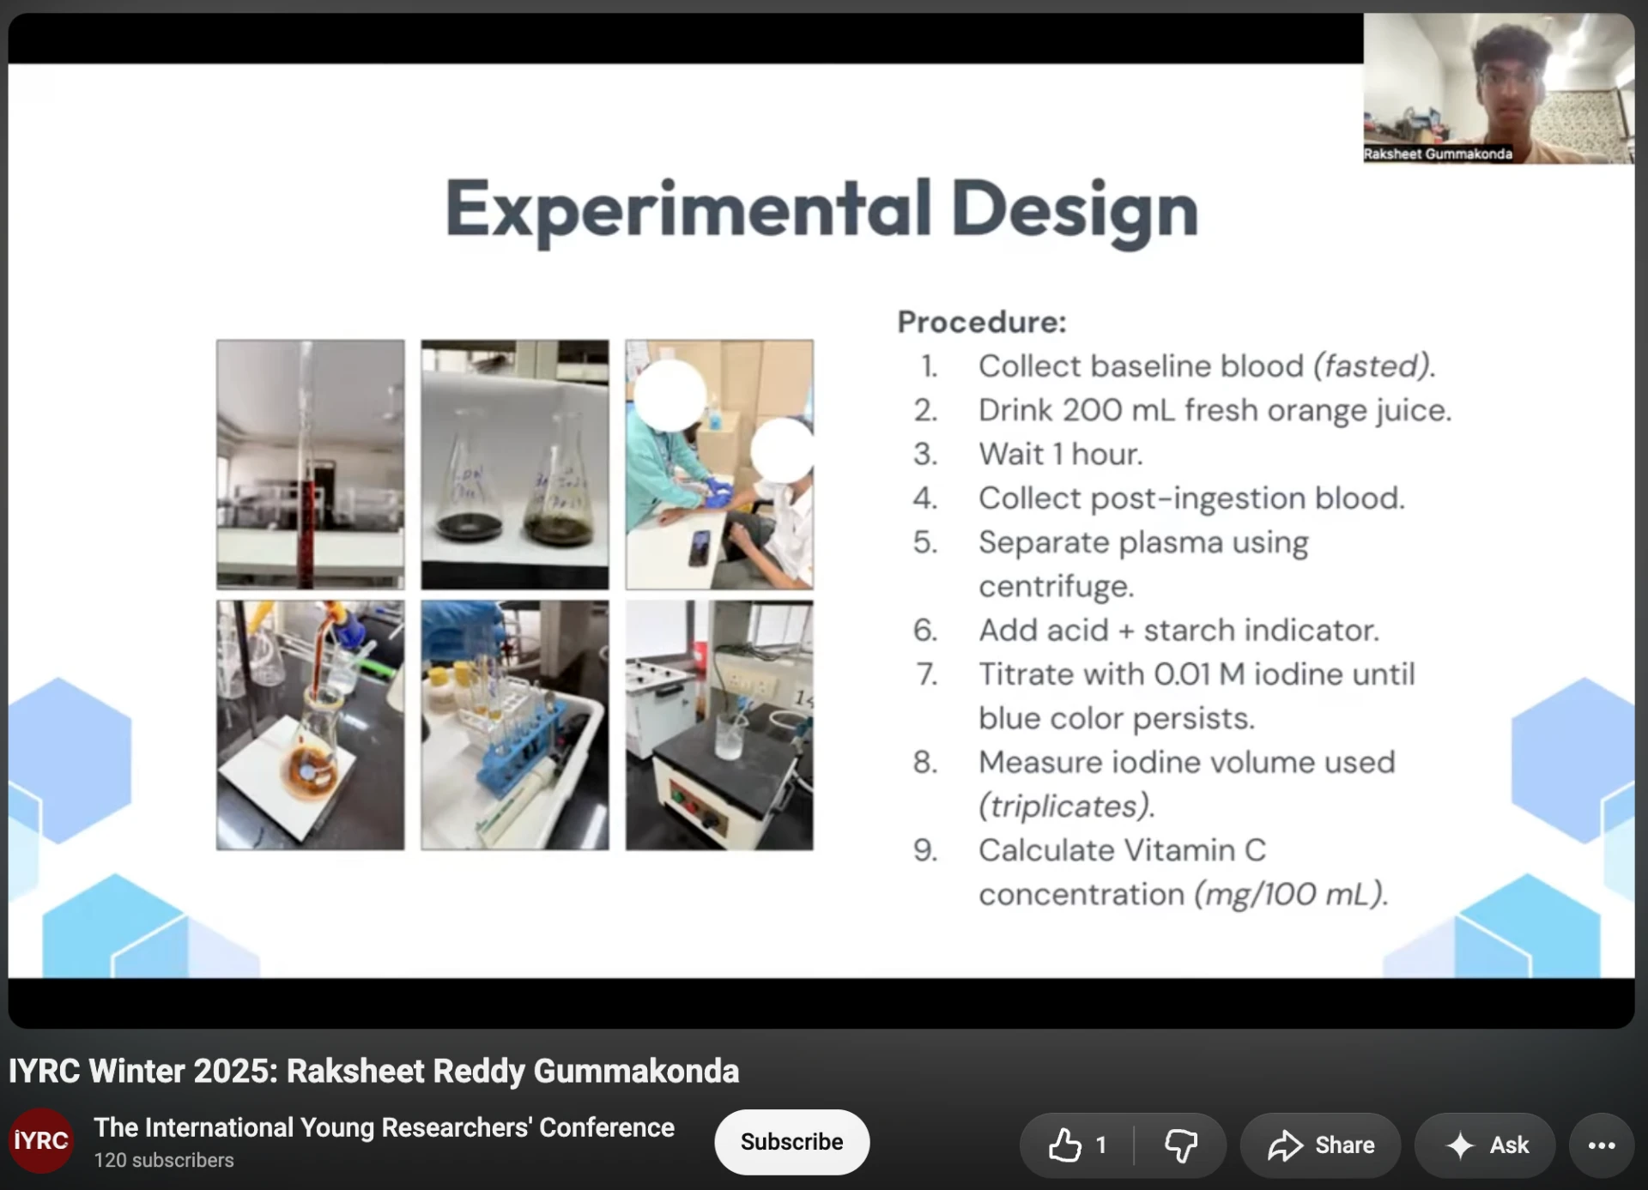Share this video

coord(1320,1145)
